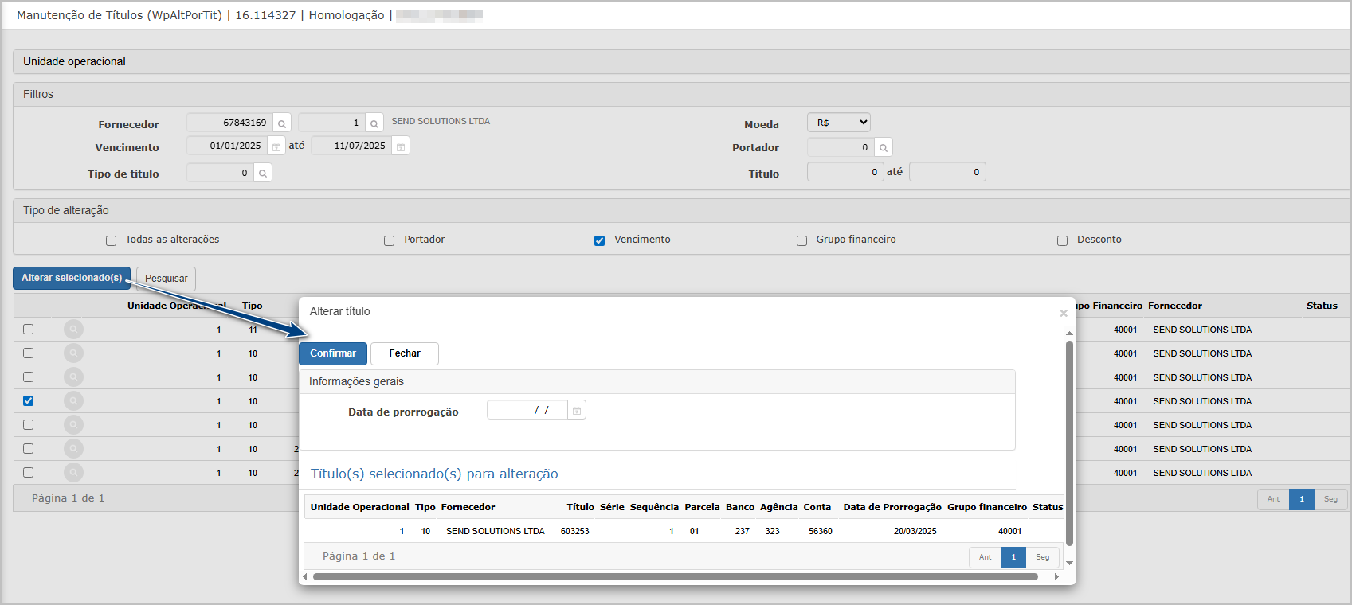Screen dimensions: 1352x605
Task: Enable Grupo financeiro checkbox
Action: [x=802, y=240]
